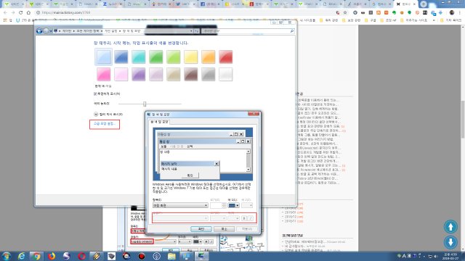Image resolution: width=465 pixels, height=261 pixels.
Task: Select the Window Color and Appearance dialog tab
Action: tap(159, 122)
